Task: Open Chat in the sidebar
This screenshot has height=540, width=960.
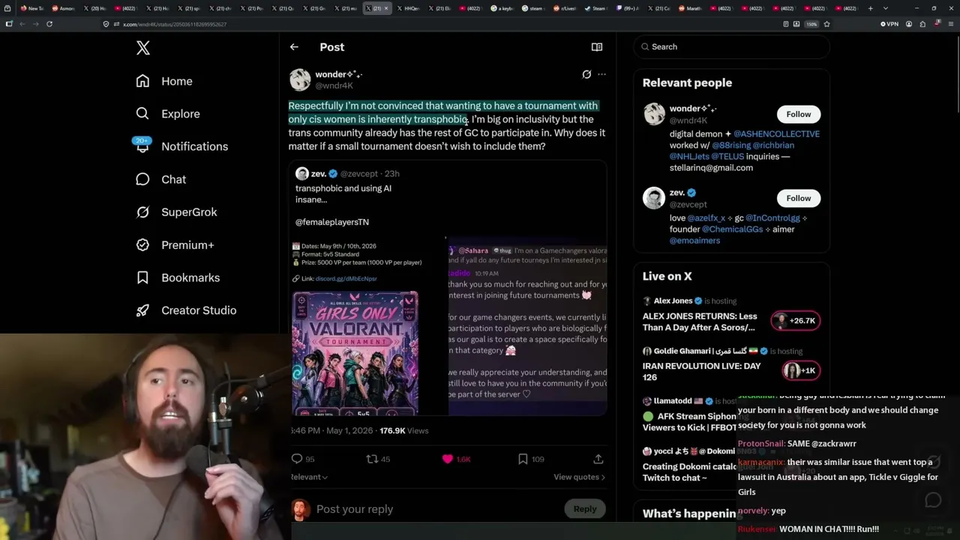Action: pyautogui.click(x=160, y=179)
